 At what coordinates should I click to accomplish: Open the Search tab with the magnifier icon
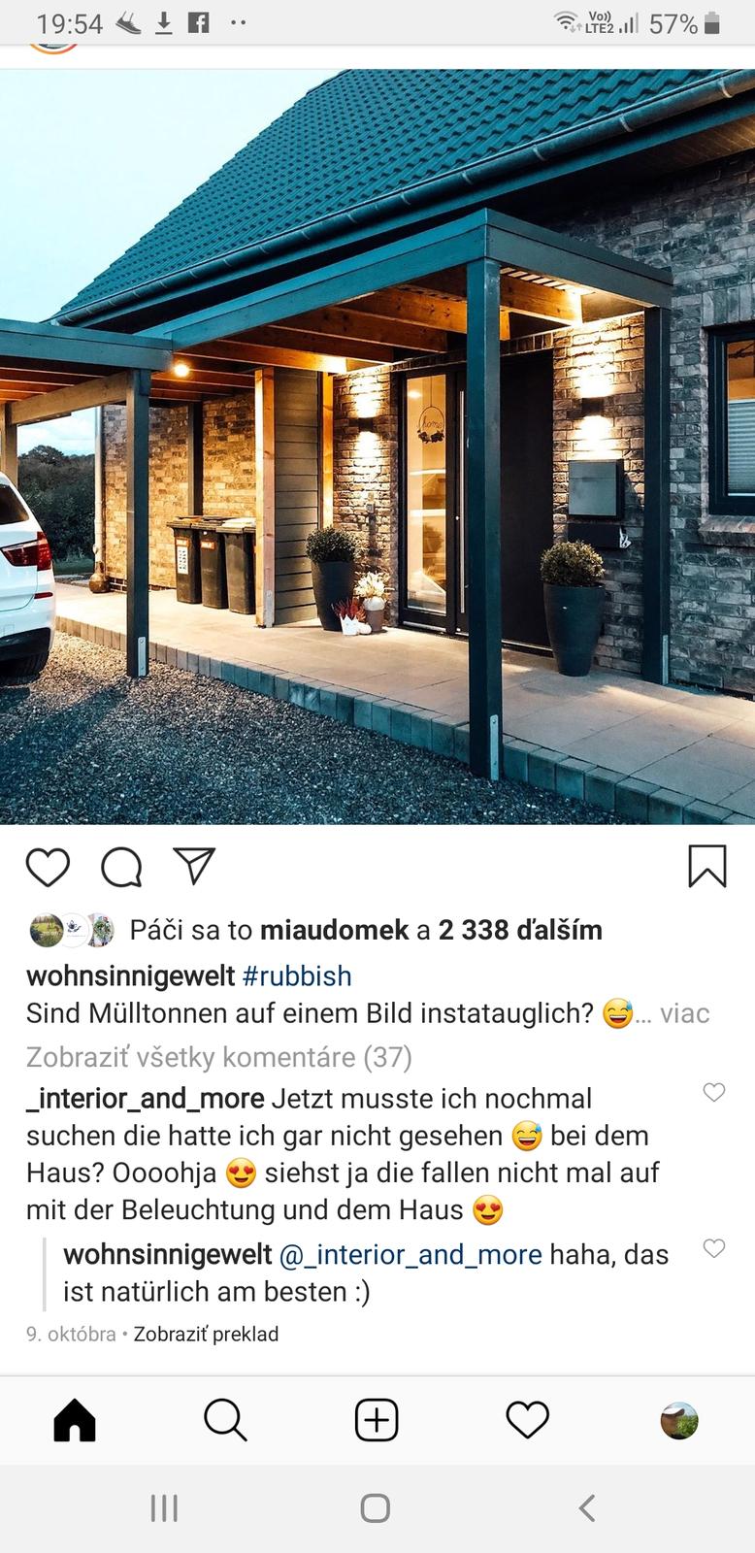click(225, 1420)
